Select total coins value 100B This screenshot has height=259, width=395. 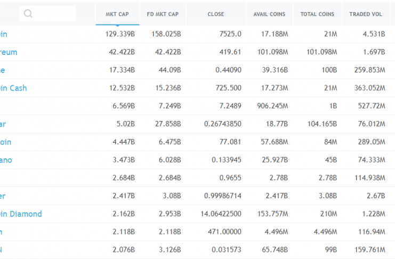click(329, 70)
